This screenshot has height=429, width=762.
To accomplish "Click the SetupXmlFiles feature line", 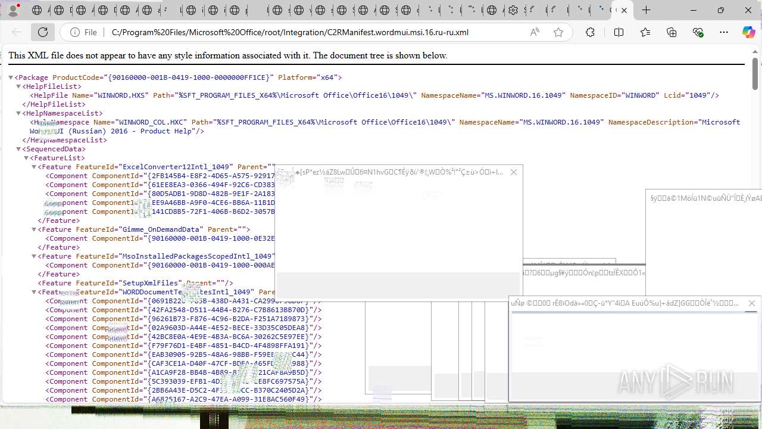I will 136,283.
